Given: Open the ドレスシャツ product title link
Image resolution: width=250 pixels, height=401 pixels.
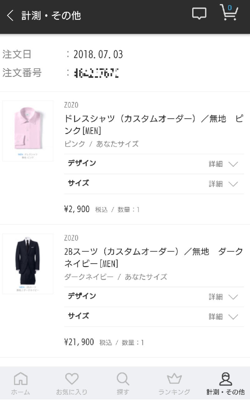Looking at the screenshot, I should click(153, 124).
